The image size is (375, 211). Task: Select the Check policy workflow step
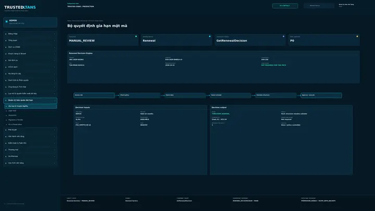140,95
